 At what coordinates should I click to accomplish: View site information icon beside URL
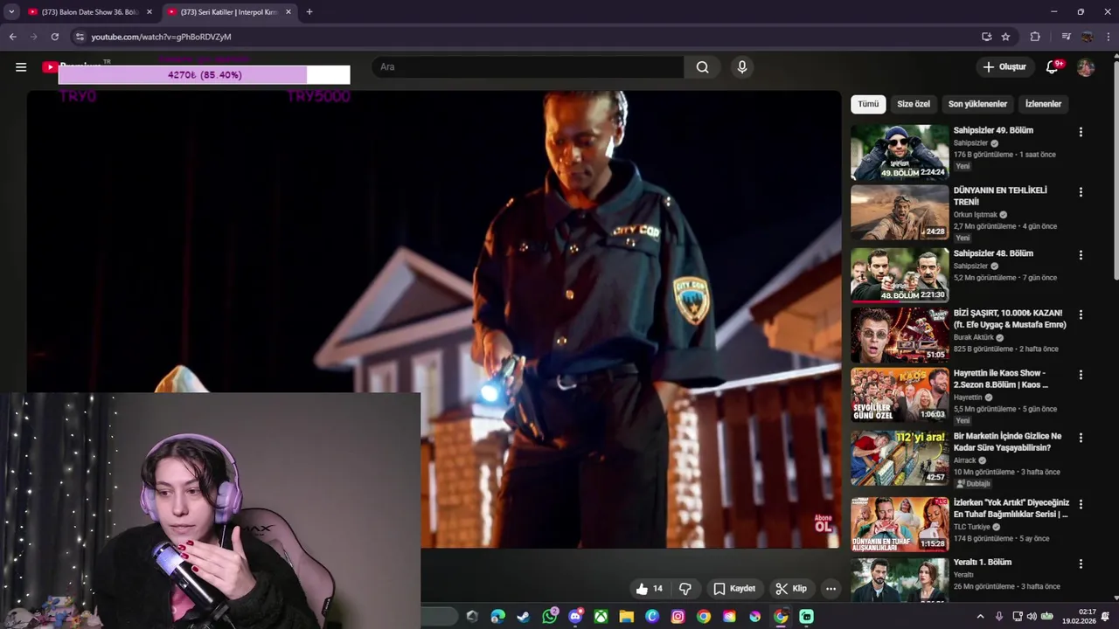[80, 37]
